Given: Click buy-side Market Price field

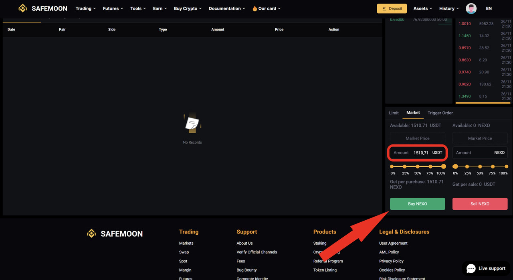Looking at the screenshot, I should click(x=418, y=138).
